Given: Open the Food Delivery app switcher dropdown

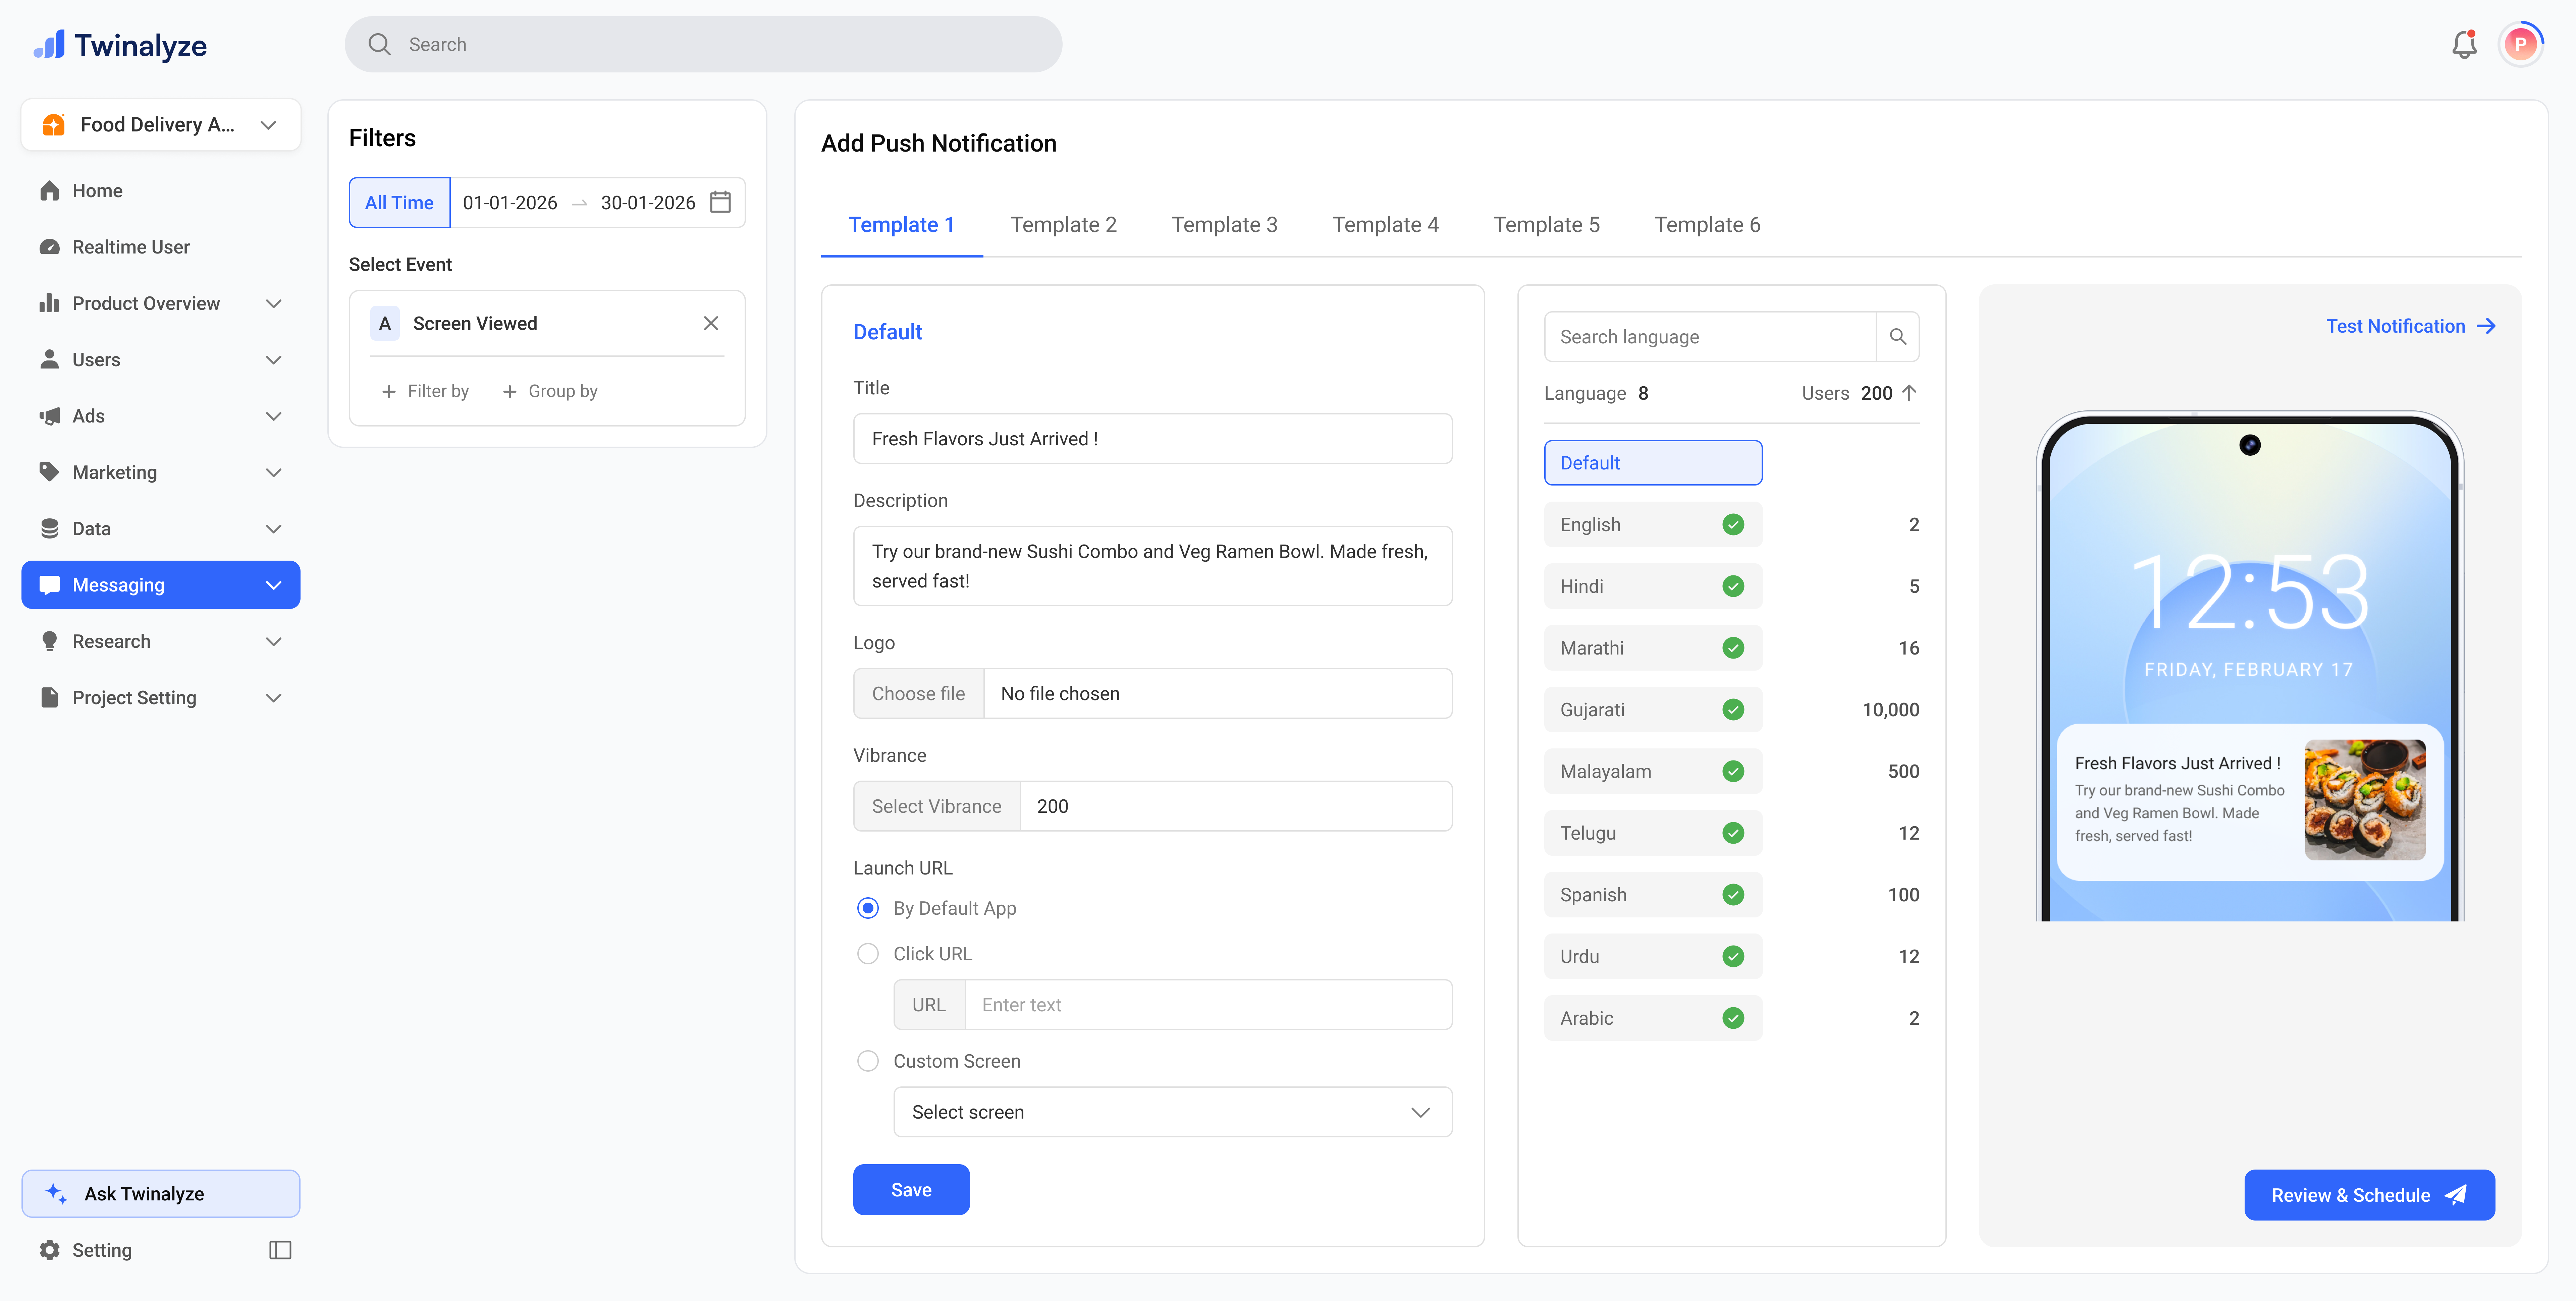Looking at the screenshot, I should coord(268,125).
